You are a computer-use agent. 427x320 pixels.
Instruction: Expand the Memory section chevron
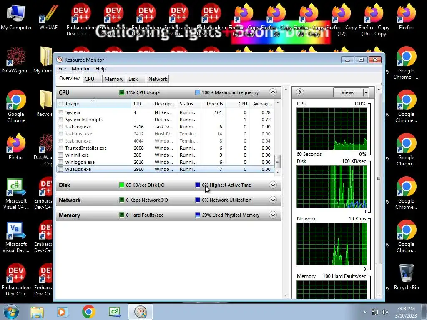click(273, 215)
